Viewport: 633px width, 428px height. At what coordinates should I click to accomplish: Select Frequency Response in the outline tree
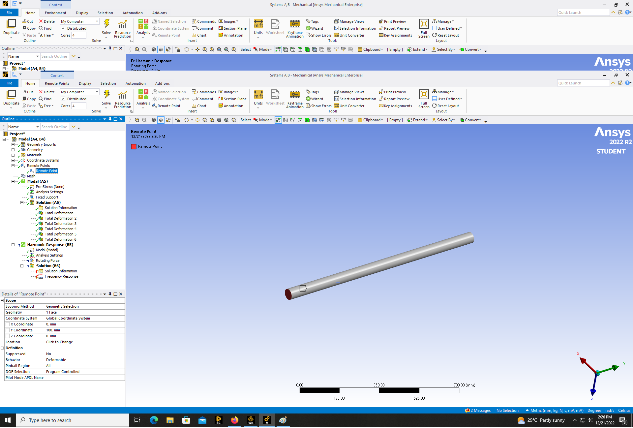click(x=61, y=276)
